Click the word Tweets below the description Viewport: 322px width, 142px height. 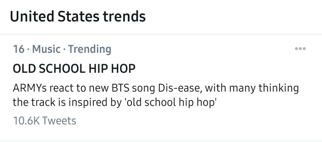59,120
